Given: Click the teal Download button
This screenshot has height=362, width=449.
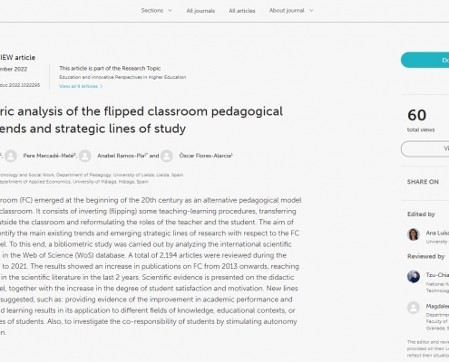Looking at the screenshot, I should 425,60.
